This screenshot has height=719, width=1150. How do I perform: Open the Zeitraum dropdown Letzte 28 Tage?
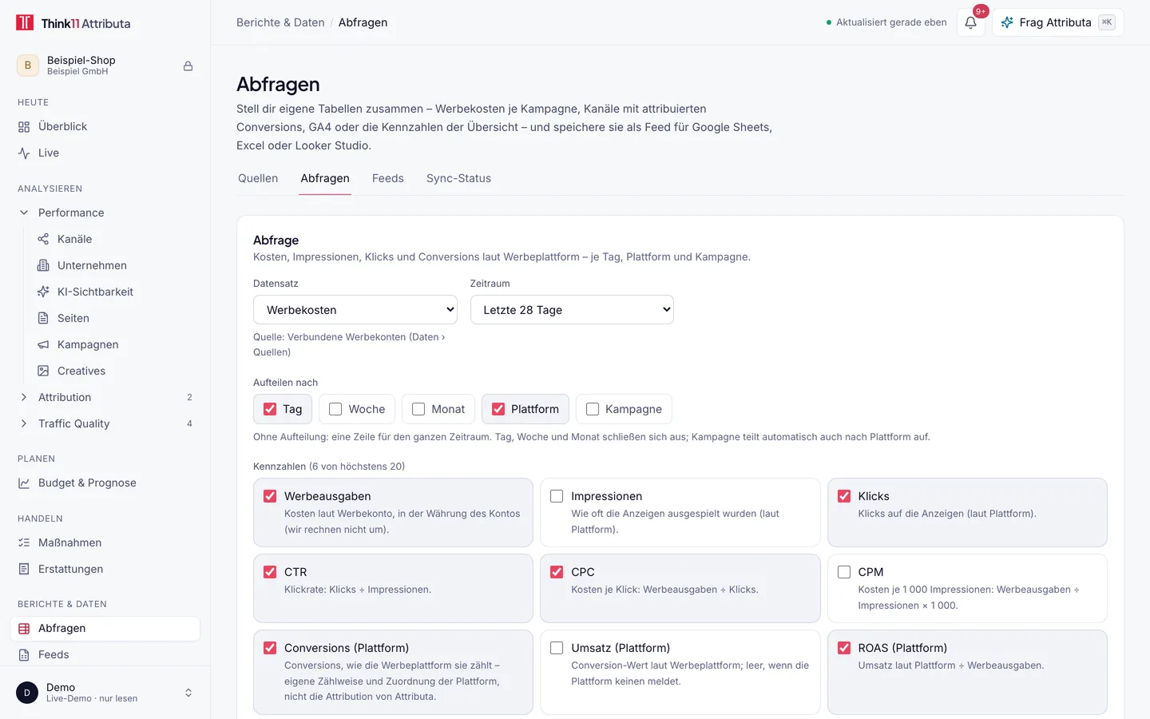[572, 310]
